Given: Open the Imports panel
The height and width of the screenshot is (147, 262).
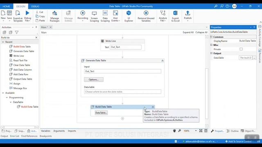Looking at the screenshot, I should pyautogui.click(x=72, y=131).
